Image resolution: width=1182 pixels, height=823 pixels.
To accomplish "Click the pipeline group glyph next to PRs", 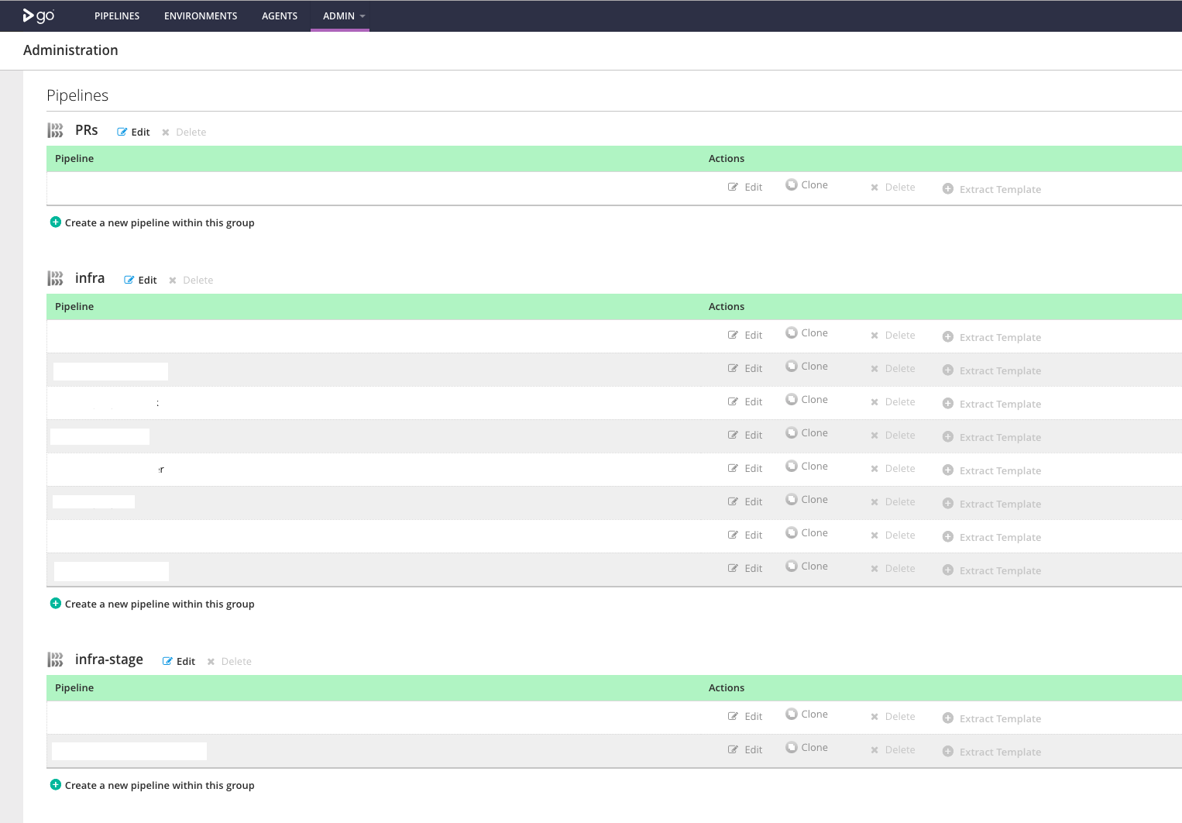I will (55, 129).
